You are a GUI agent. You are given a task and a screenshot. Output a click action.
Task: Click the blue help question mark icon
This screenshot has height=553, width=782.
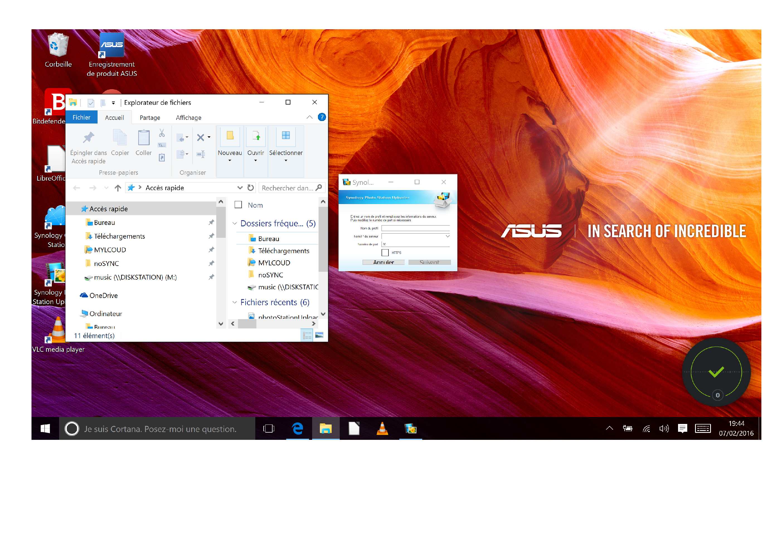(322, 117)
